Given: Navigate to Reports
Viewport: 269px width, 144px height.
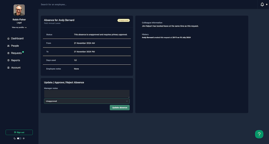Looking at the screenshot, I should (x=15, y=61).
